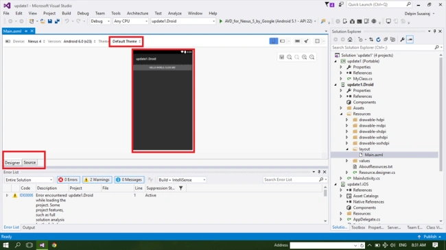Refresh Solution Explorer

[378, 40]
